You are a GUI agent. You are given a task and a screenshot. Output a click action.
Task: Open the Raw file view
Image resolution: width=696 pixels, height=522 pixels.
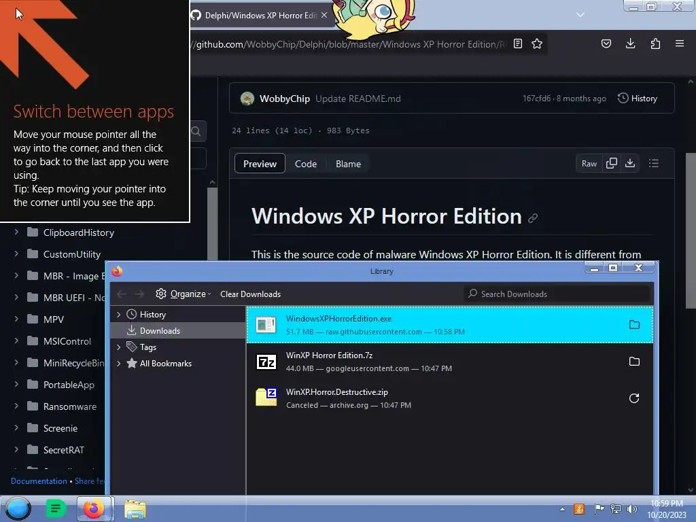pyautogui.click(x=589, y=164)
